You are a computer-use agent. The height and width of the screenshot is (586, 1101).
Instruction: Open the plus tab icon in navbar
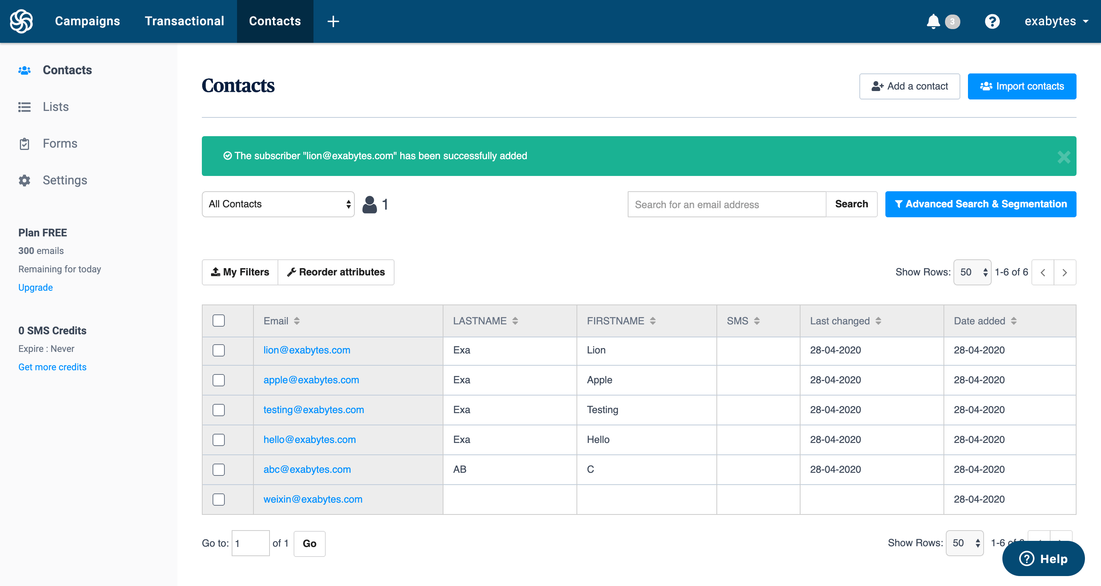(333, 21)
